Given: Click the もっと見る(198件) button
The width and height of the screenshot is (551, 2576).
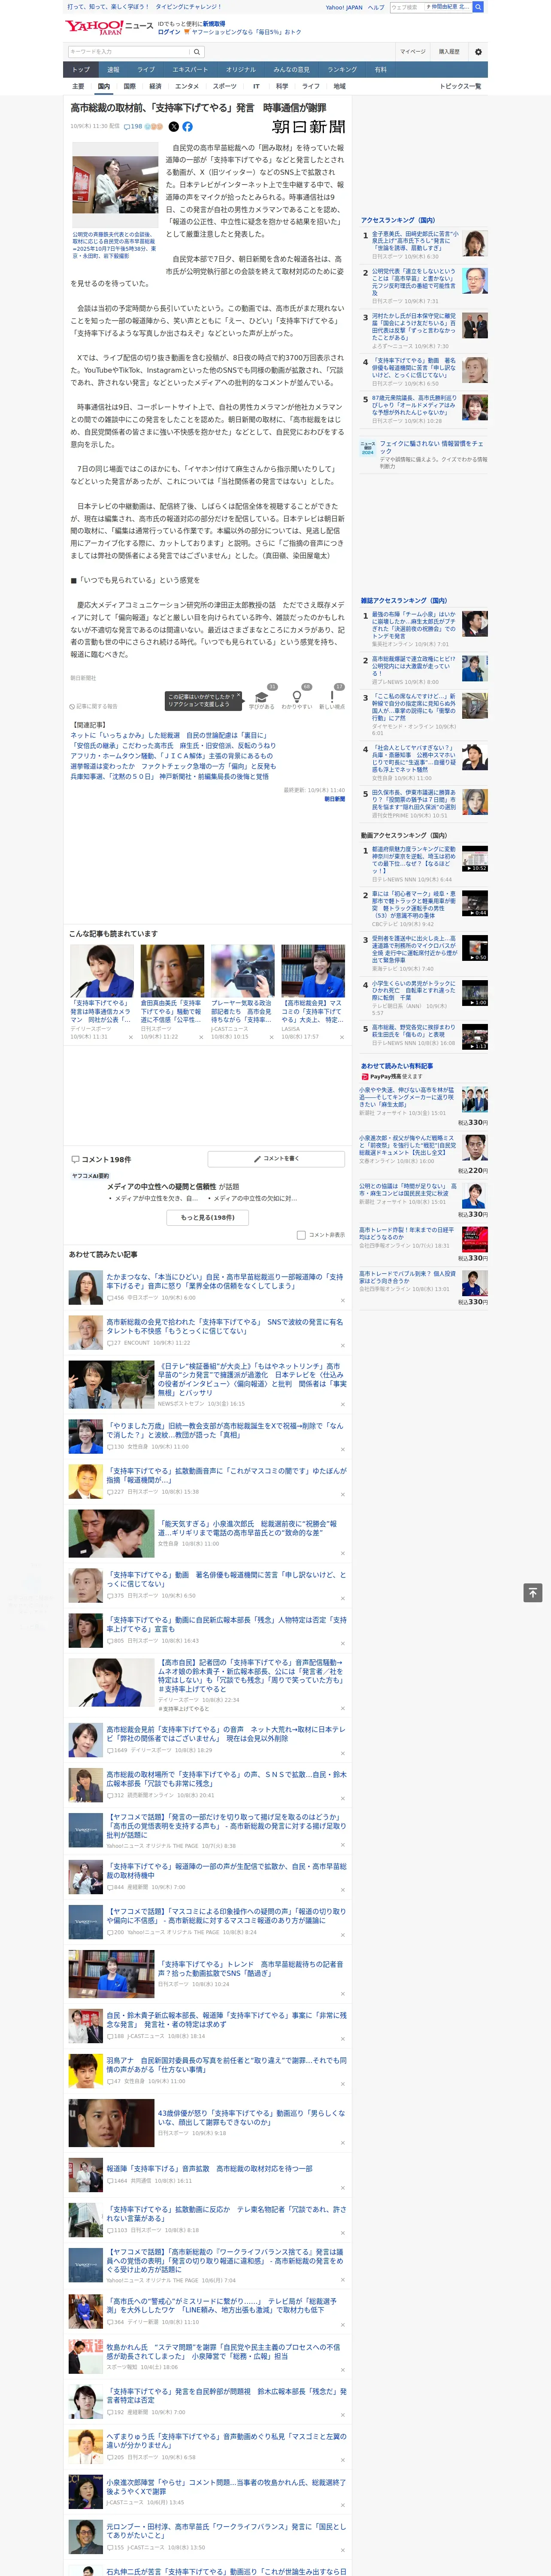Looking at the screenshot, I should 208,1217.
